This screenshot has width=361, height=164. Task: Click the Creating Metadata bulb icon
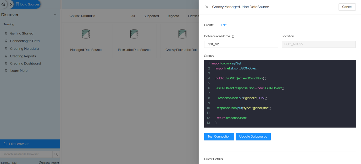coord(6,49)
